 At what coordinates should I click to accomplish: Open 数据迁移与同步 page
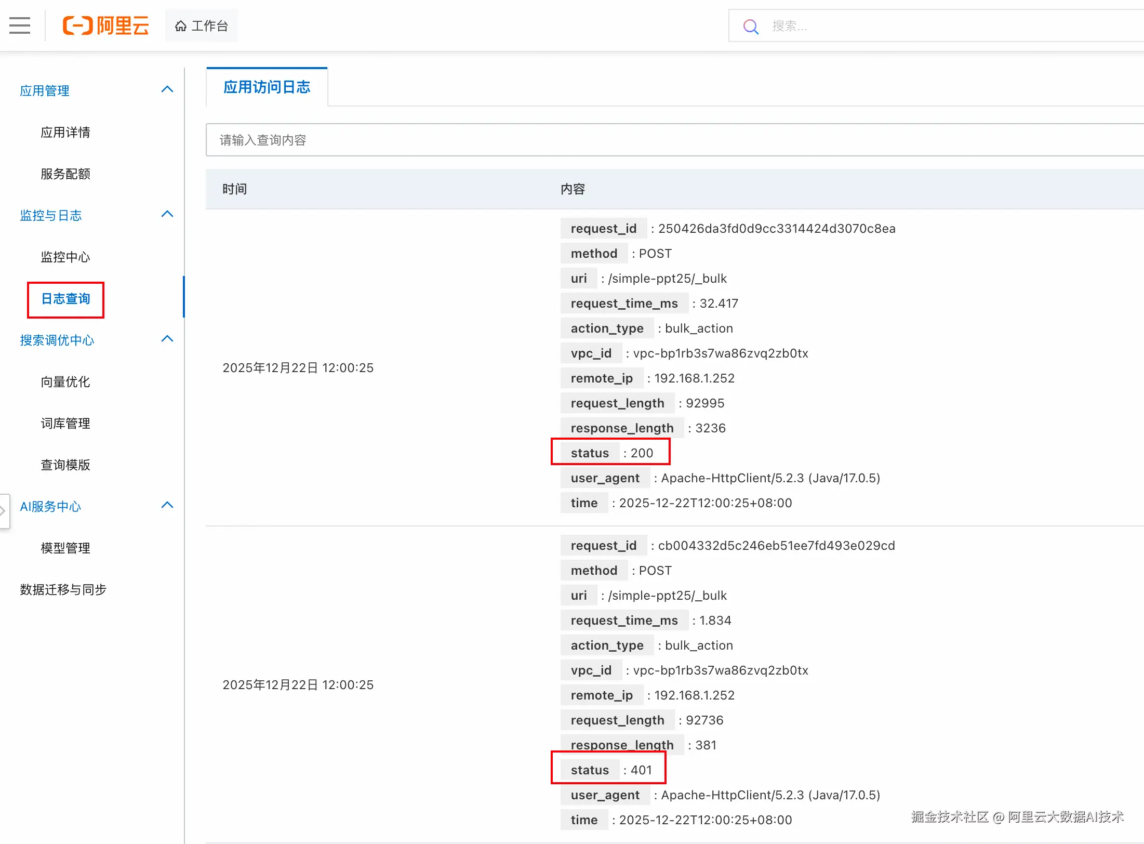pyautogui.click(x=63, y=590)
